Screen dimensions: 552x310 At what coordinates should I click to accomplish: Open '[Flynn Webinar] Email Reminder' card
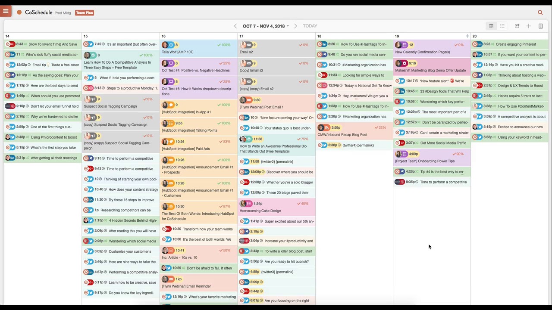(198, 282)
